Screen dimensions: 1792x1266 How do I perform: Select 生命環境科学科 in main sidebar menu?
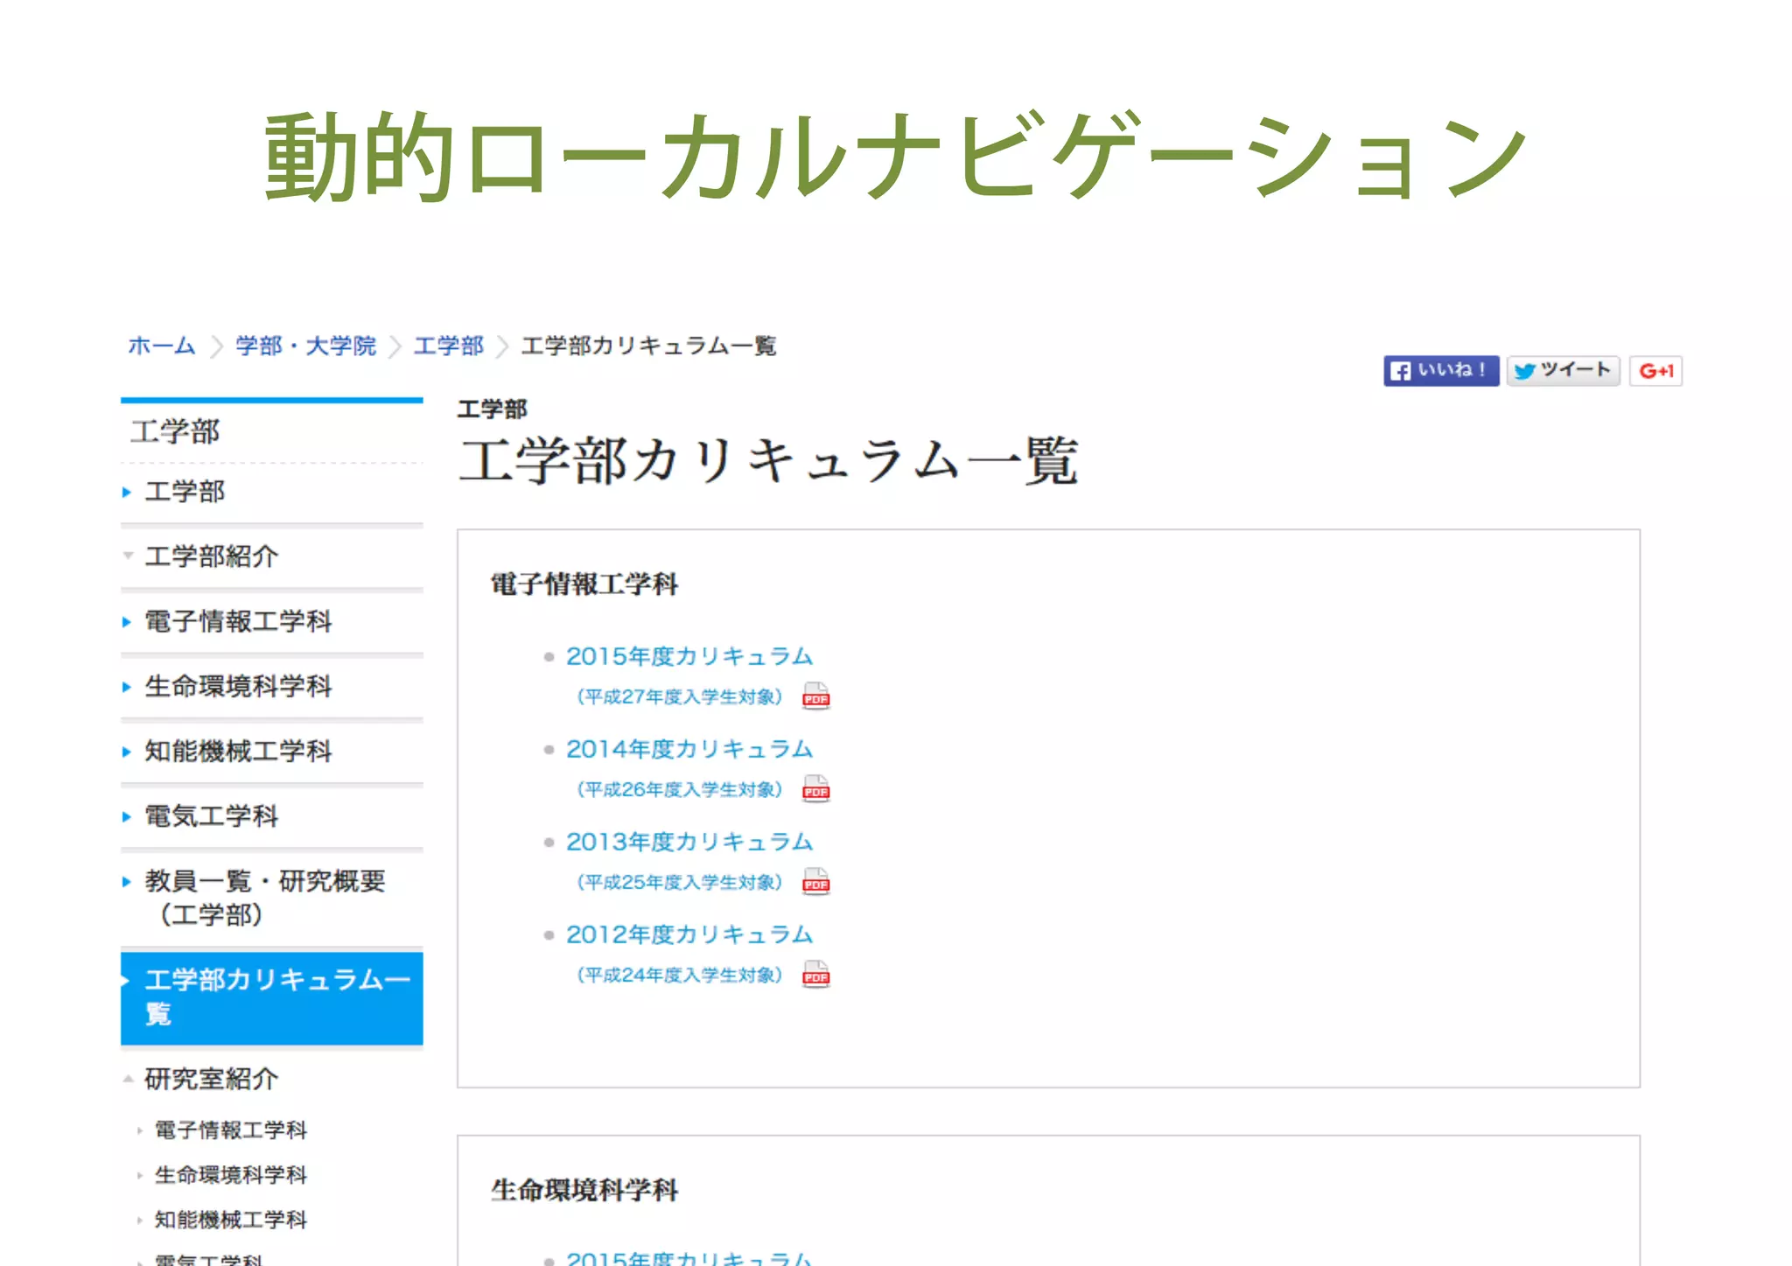pos(271,686)
